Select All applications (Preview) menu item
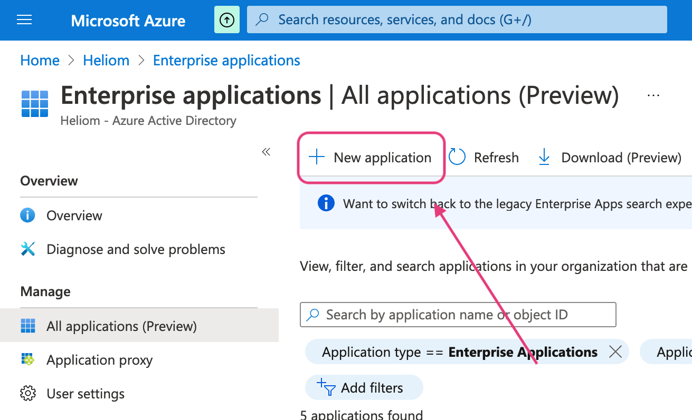Viewport: 692px width, 420px height. pyautogui.click(x=121, y=326)
